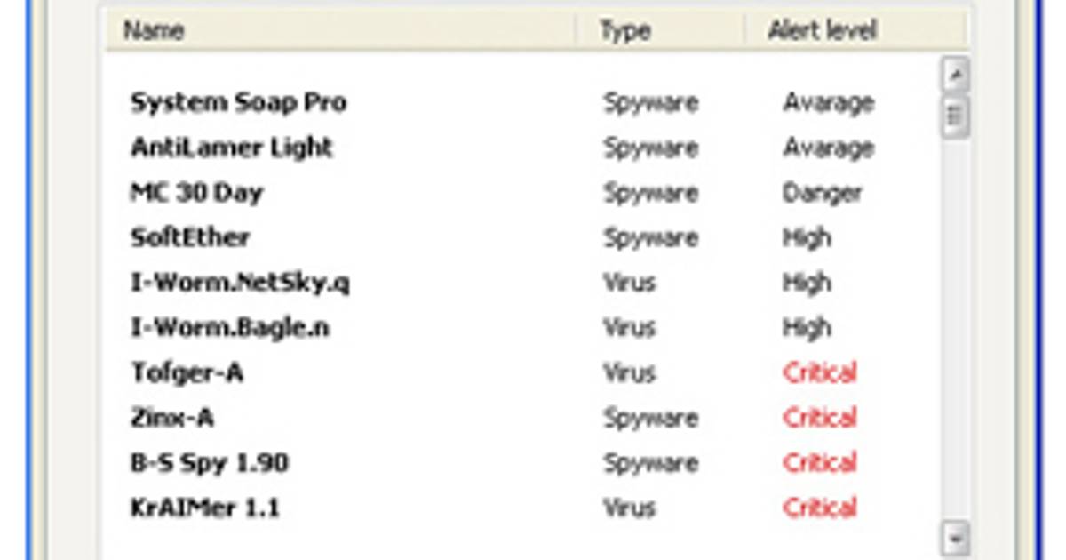Image resolution: width=1066 pixels, height=560 pixels.
Task: Select the Zinx-A spyware entry
Action: [x=172, y=418]
